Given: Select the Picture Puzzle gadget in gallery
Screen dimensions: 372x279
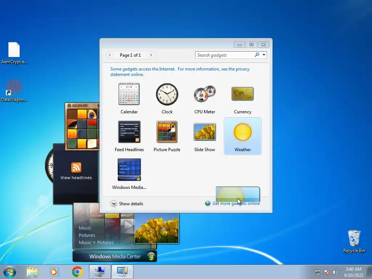Looking at the screenshot, I should pos(167,137).
